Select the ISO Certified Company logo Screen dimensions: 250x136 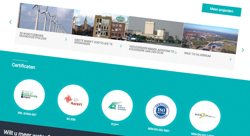tap(161, 111)
